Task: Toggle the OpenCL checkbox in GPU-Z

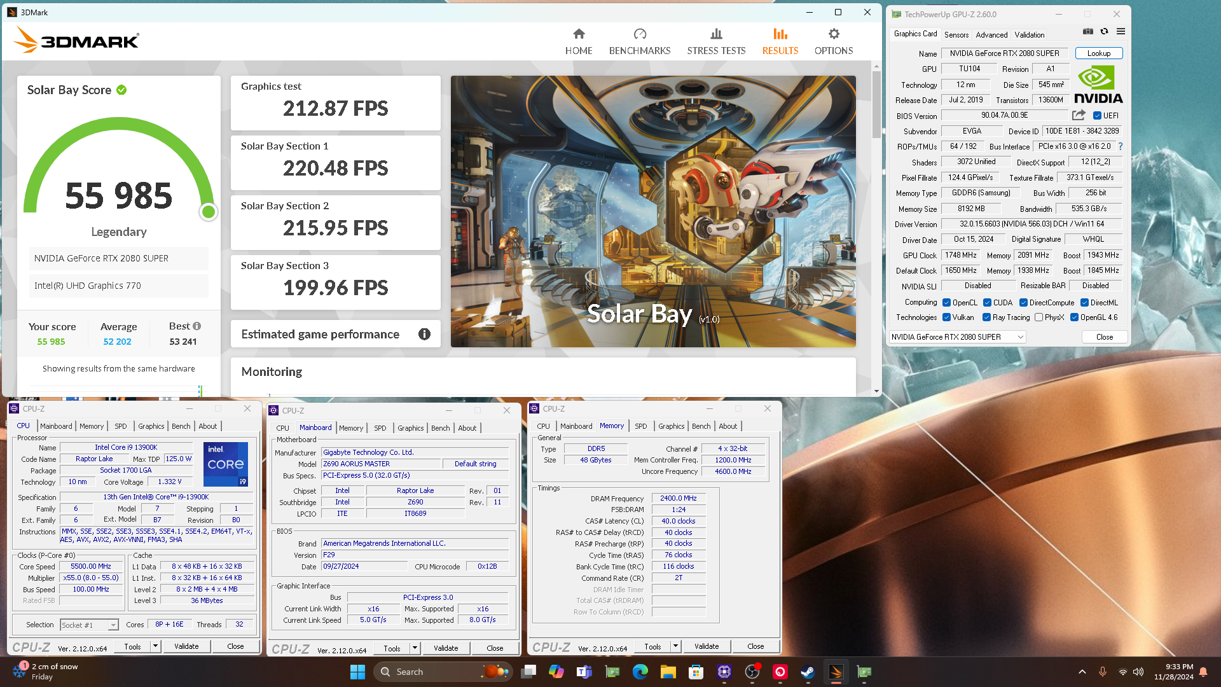Action: 946,303
